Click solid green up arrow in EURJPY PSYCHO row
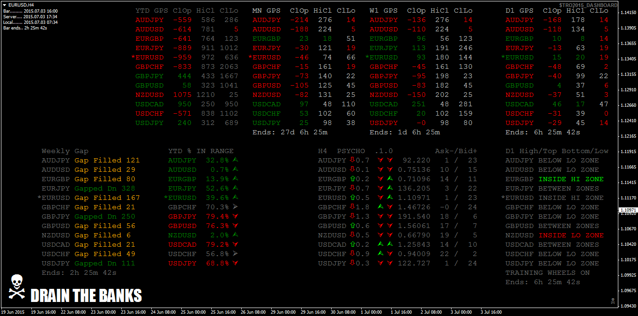This screenshot has width=638, height=316. [390, 188]
